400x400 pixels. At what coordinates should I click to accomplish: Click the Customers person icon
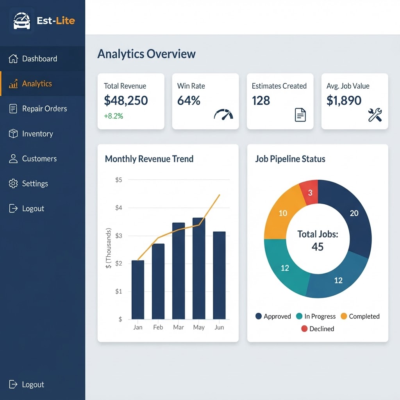coord(13,159)
